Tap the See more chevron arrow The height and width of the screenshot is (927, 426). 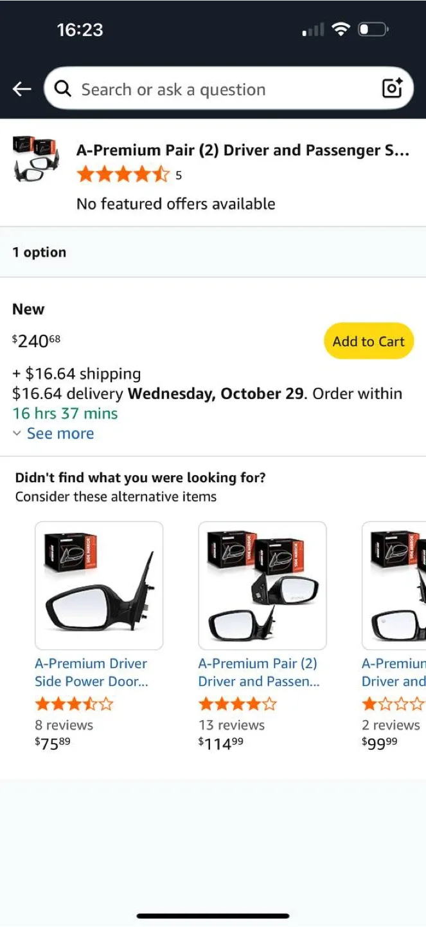point(17,433)
